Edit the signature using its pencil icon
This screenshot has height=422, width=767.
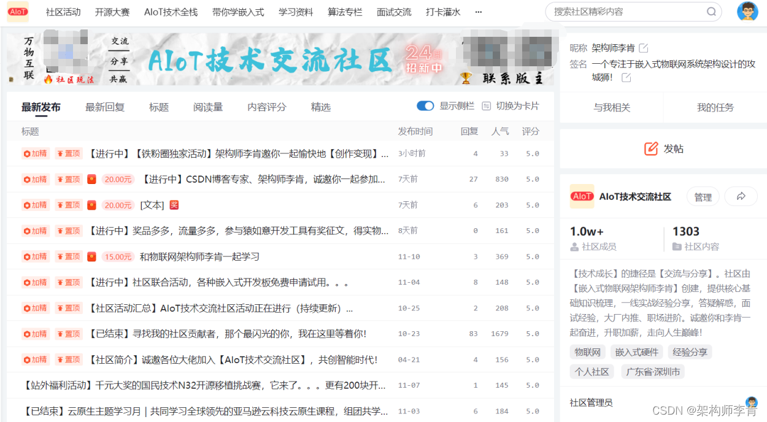pyautogui.click(x=625, y=77)
